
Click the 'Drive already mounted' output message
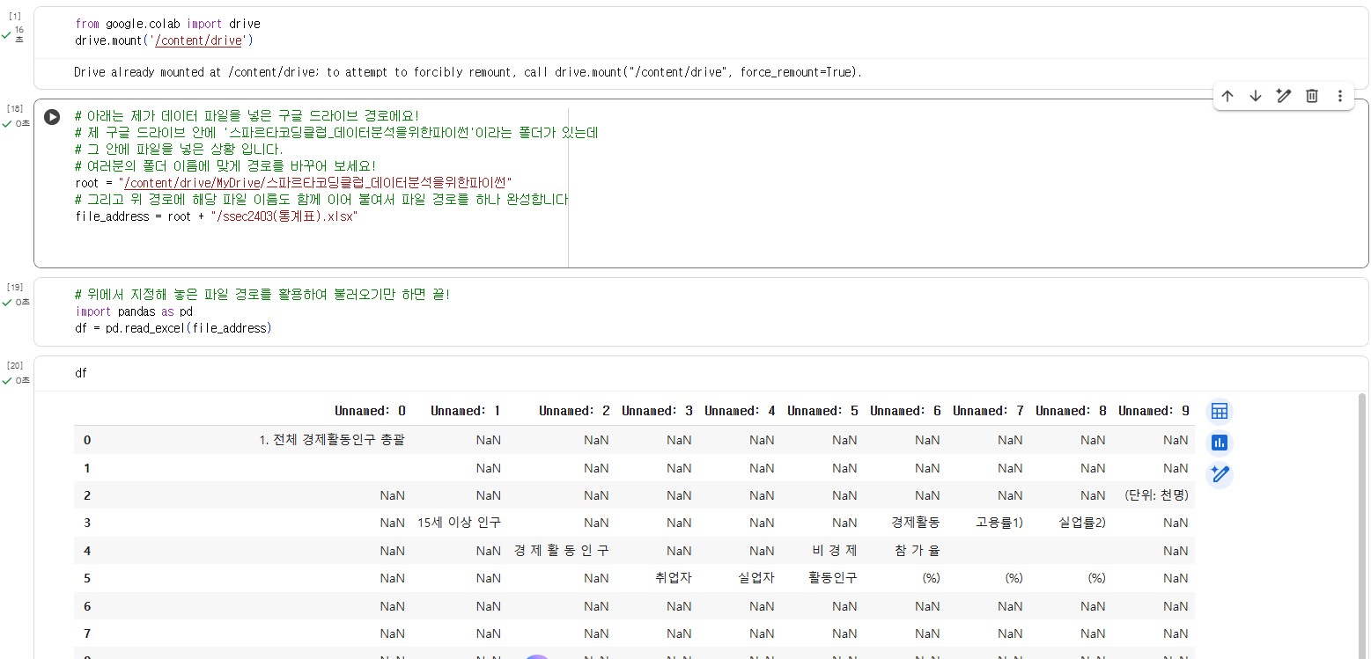pyautogui.click(x=468, y=72)
